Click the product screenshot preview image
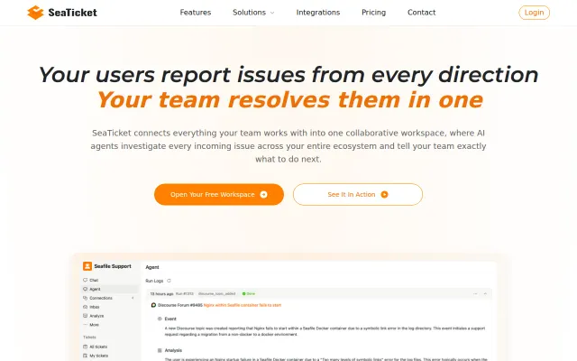Image resolution: width=577 pixels, height=361 pixels. pos(288,309)
